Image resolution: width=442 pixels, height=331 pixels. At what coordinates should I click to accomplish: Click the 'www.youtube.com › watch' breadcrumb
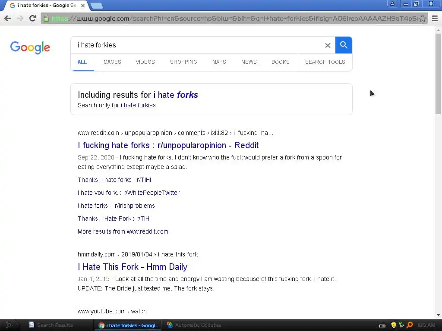click(x=112, y=311)
